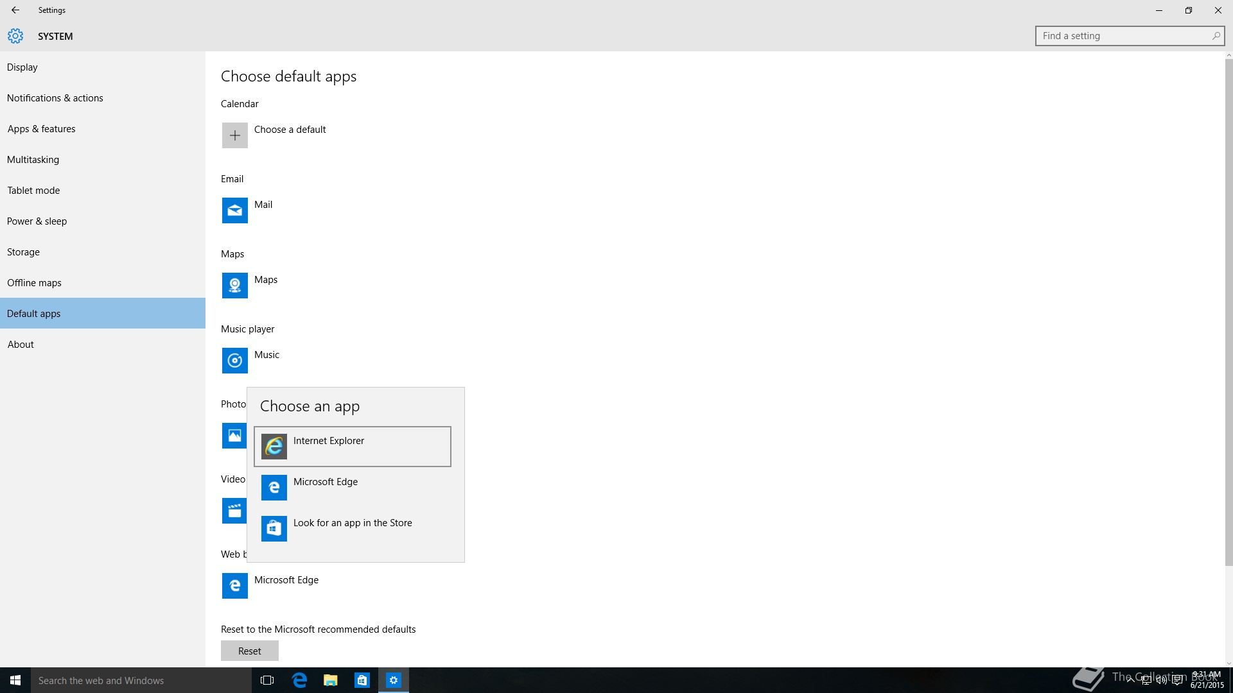Click the scroll-down arrow at bottom of scrollbar
Image resolution: width=1233 pixels, height=693 pixels.
[x=1229, y=663]
